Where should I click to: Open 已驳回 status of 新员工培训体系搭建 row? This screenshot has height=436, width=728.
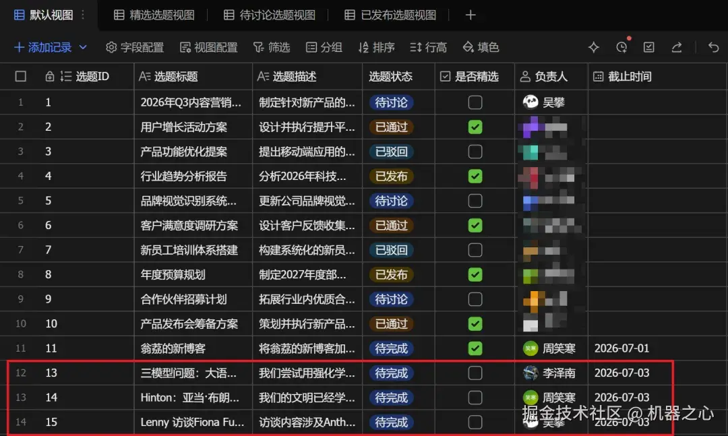point(392,250)
